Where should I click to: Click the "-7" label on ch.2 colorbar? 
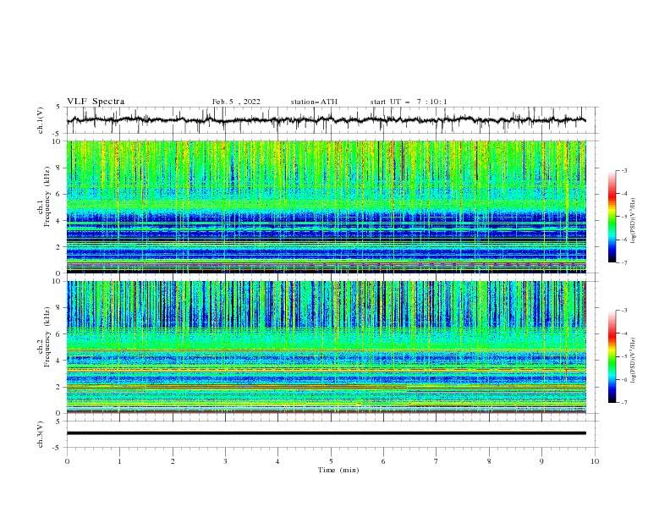pyautogui.click(x=623, y=402)
